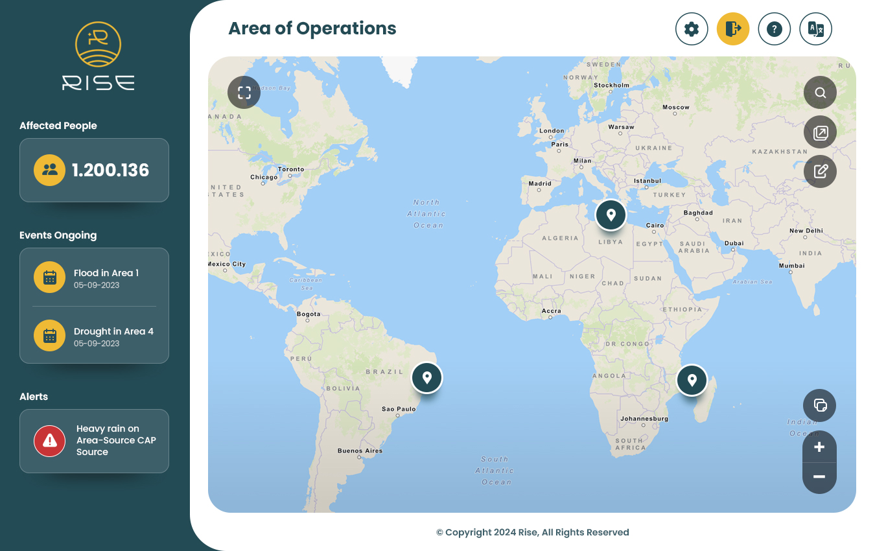
Task: Click the yellow logout icon
Action: click(x=733, y=29)
